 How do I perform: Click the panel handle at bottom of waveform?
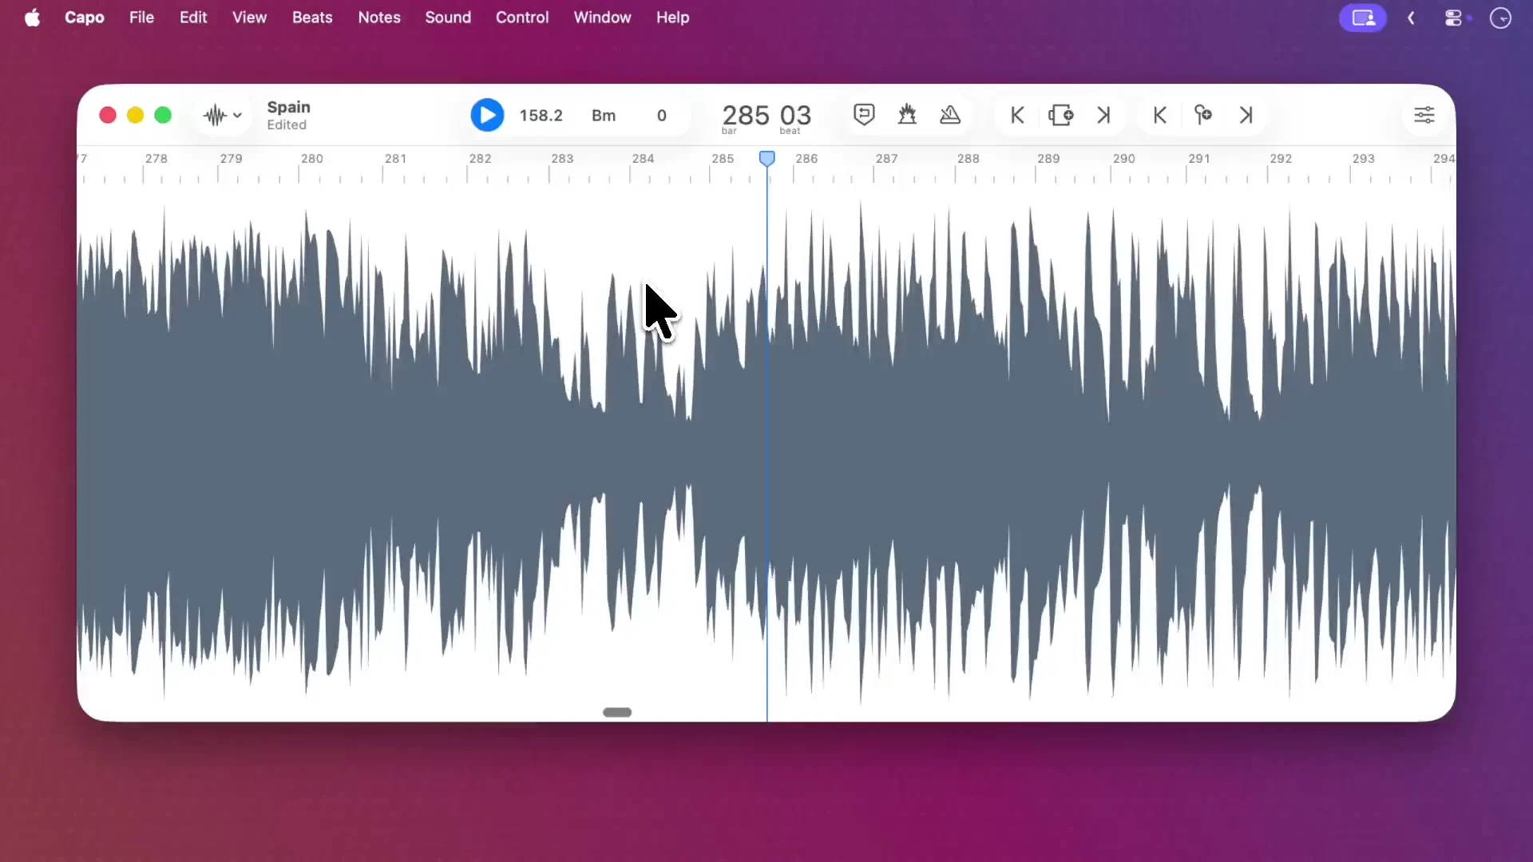617,712
